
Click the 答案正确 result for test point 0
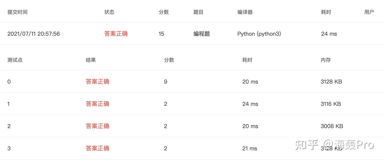click(97, 81)
